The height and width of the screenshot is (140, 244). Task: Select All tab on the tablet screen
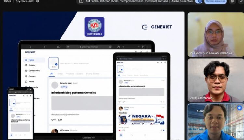click(x=119, y=75)
